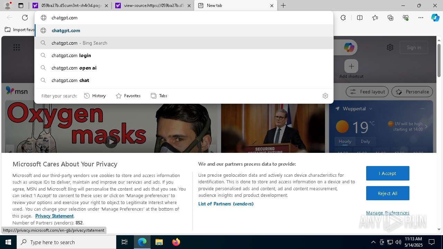443x249 pixels.
Task: Open Task View on the taskbar
Action: 125,242
